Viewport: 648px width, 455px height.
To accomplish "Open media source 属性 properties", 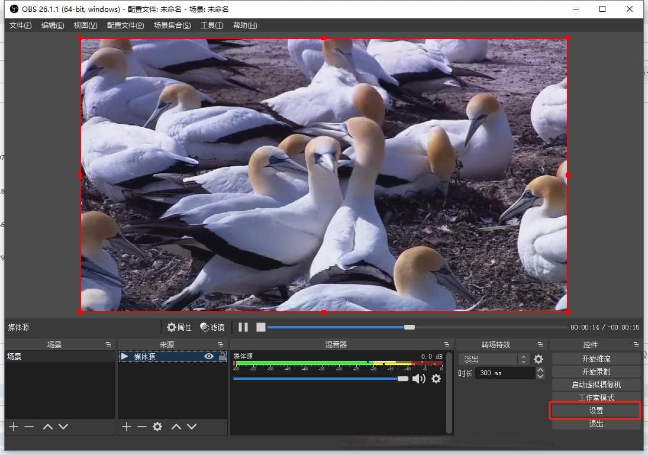I will point(179,327).
